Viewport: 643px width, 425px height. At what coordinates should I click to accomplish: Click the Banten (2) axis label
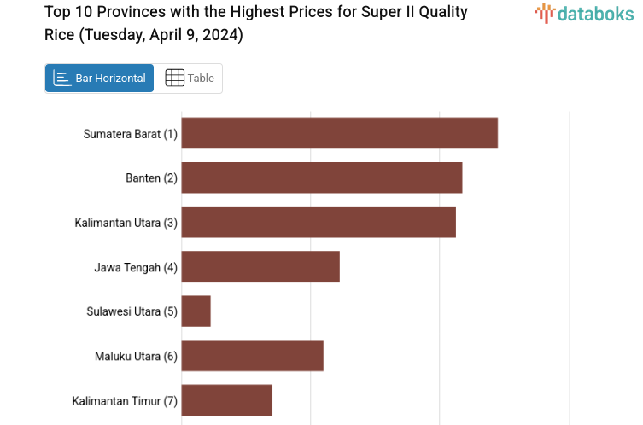[151, 178]
